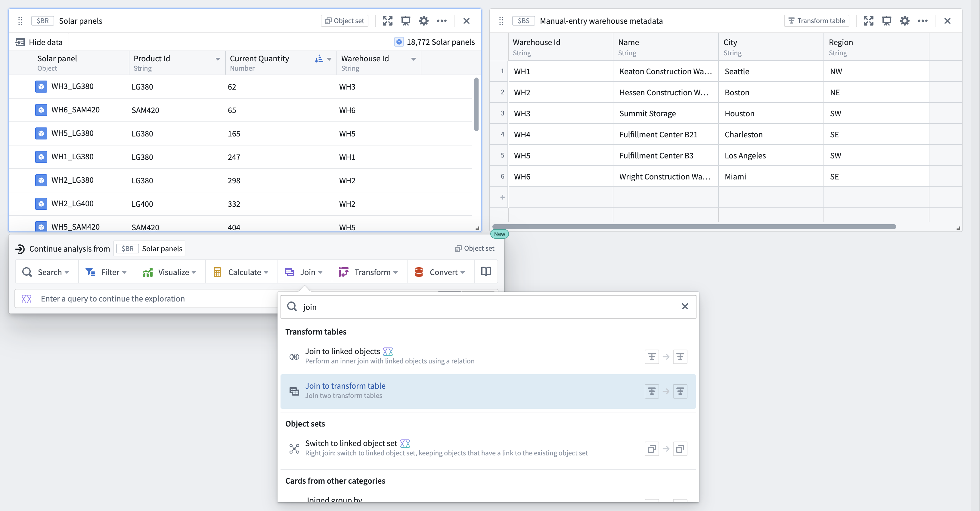Click the $BS variable tag
The height and width of the screenshot is (511, 980).
(x=523, y=21)
